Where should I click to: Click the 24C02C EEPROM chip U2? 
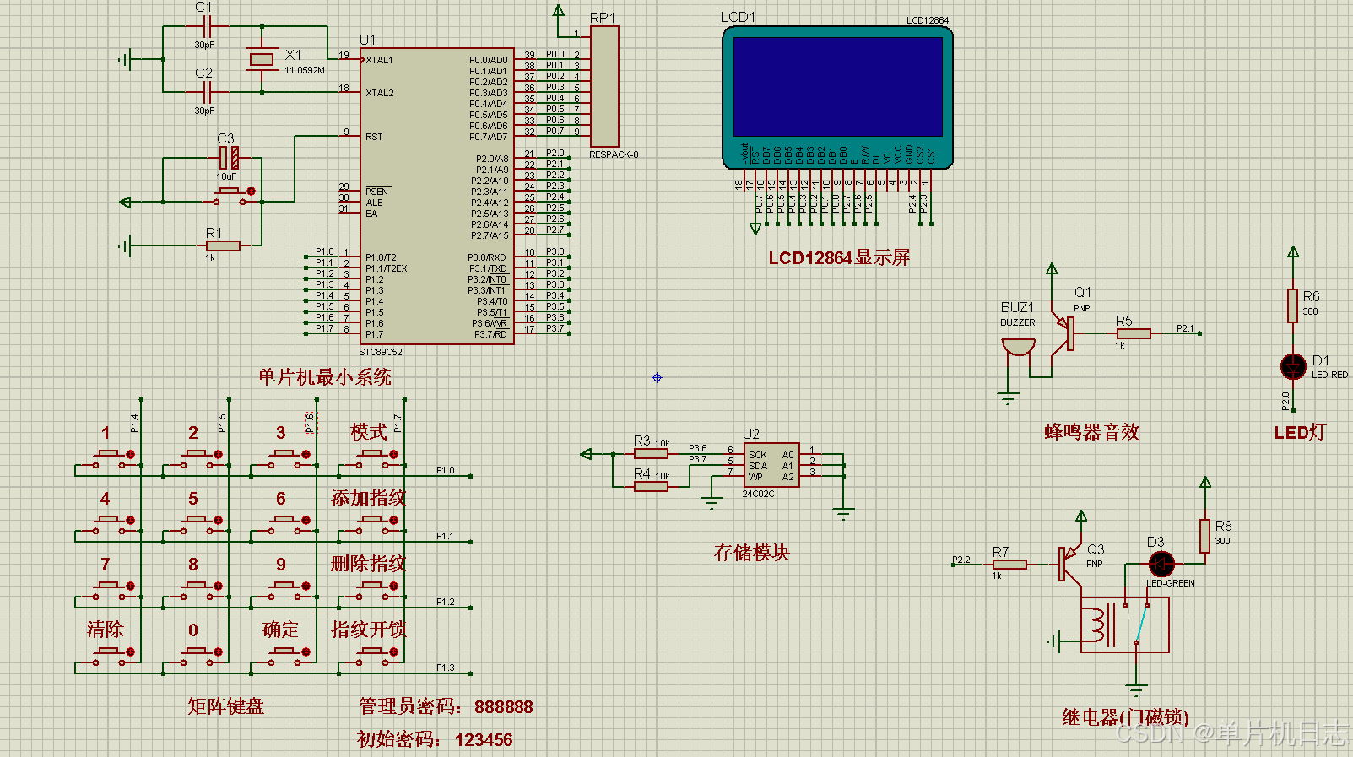771,466
